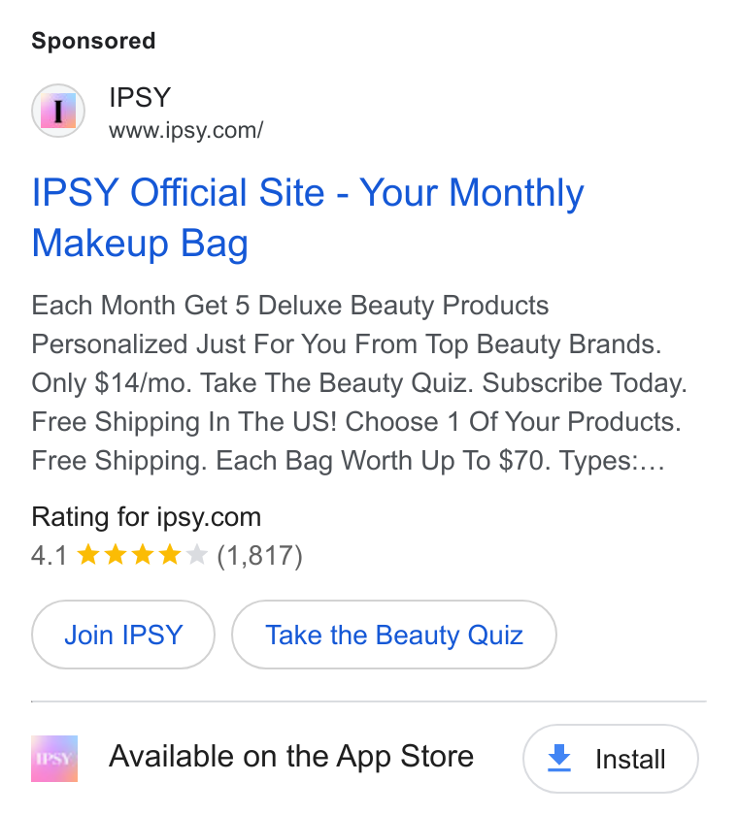Click the IPSY app store thumbnail icon
Screen dimensions: 738x815
pos(54,759)
